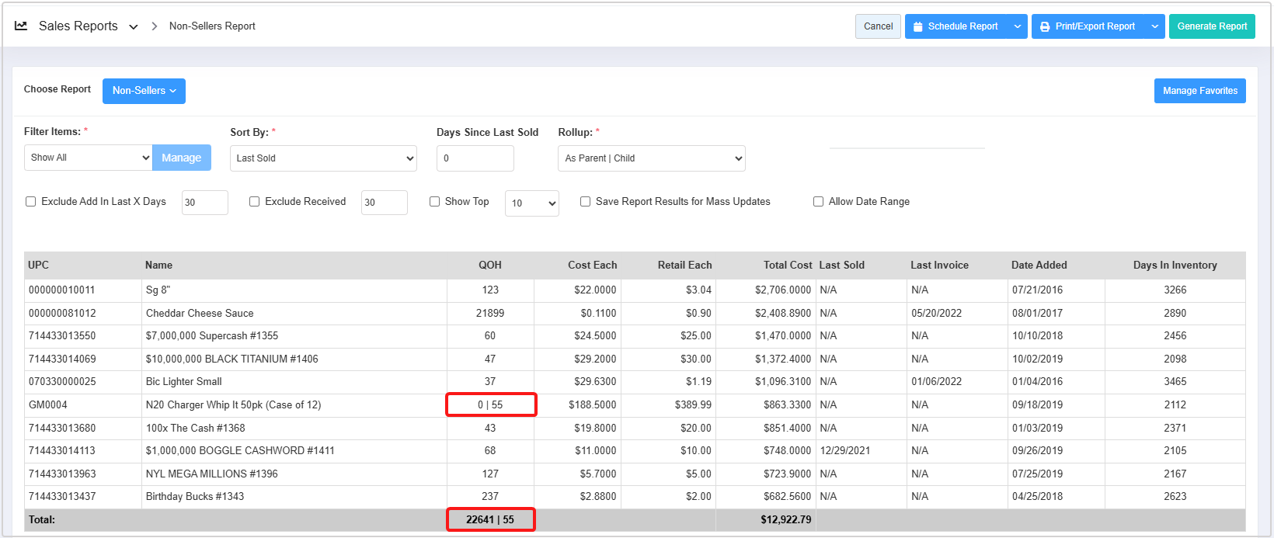Enable Save Report Results for Mass Updates
The width and height of the screenshot is (1274, 538).
(586, 202)
